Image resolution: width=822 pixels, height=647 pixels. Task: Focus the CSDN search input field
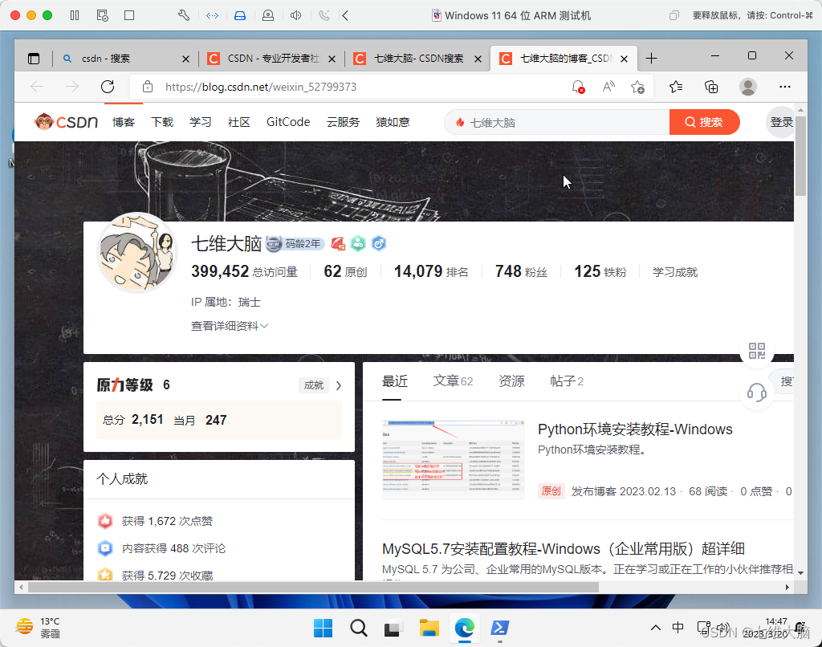[557, 122]
